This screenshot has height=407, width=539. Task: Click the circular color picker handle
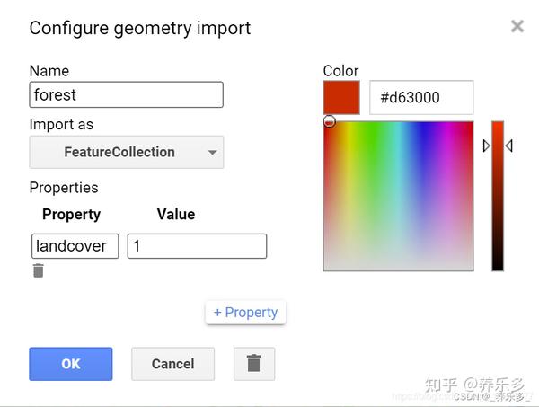[x=330, y=121]
